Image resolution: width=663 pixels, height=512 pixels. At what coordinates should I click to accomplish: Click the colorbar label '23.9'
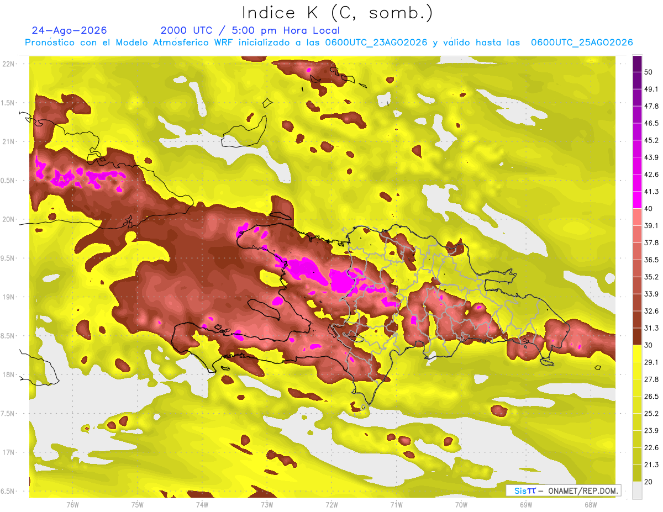651,431
